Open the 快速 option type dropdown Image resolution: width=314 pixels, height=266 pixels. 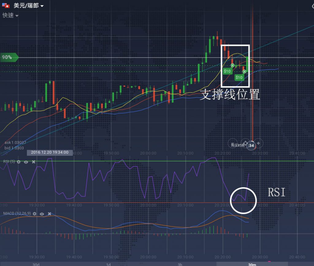coord(17,16)
